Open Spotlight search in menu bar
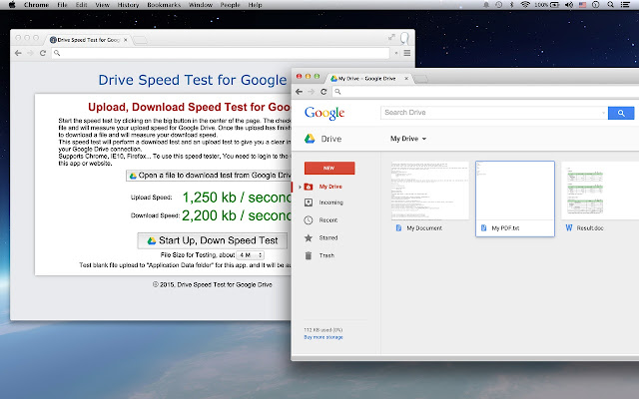639x399 pixels. [610, 5]
